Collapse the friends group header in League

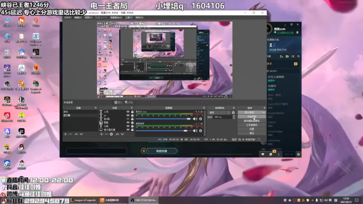coord(283,71)
